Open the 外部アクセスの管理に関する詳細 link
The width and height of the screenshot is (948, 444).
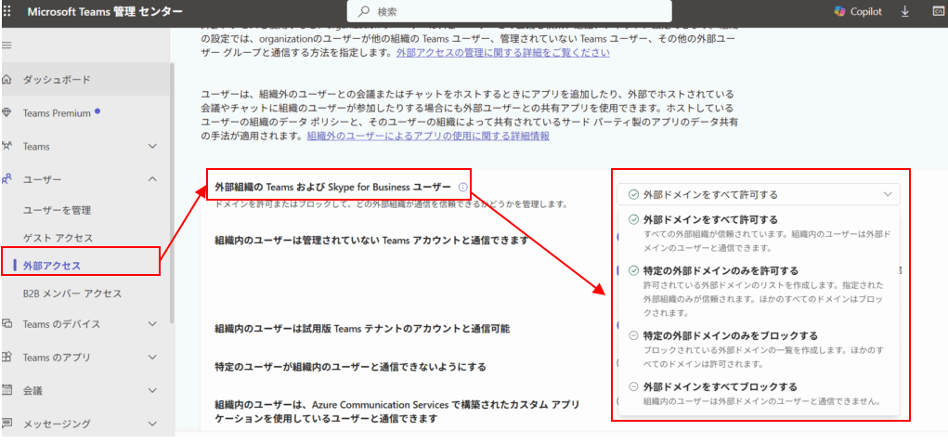tap(502, 53)
